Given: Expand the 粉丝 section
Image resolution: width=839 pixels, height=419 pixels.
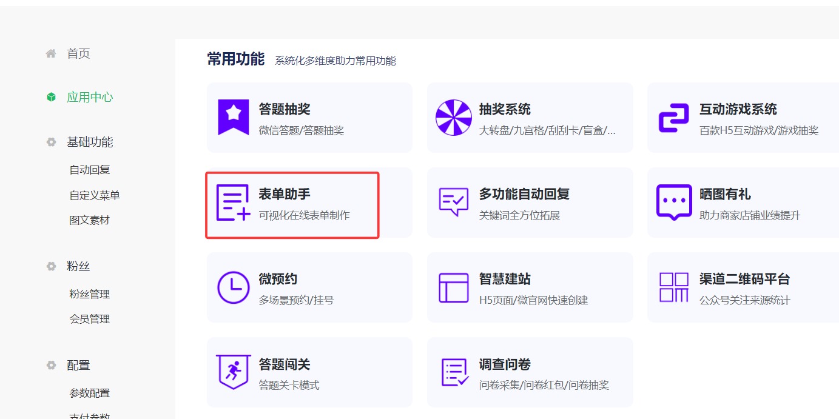Looking at the screenshot, I should pyautogui.click(x=79, y=266).
